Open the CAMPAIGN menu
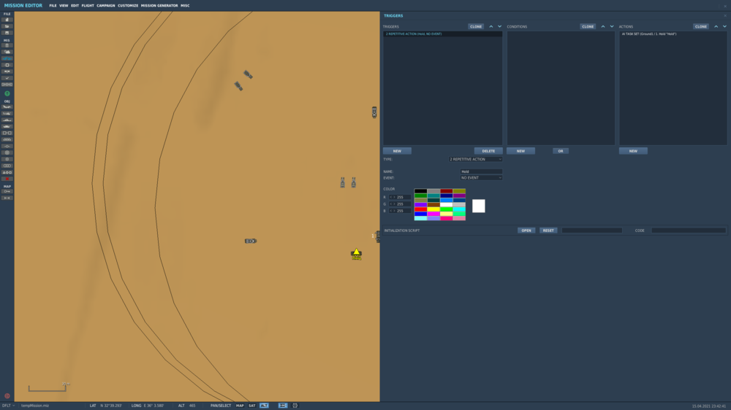Image resolution: width=731 pixels, height=410 pixels. (106, 6)
